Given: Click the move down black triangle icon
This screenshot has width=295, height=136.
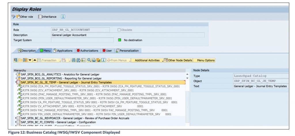Looking at the screenshot, I should pyautogui.click(x=30, y=60).
